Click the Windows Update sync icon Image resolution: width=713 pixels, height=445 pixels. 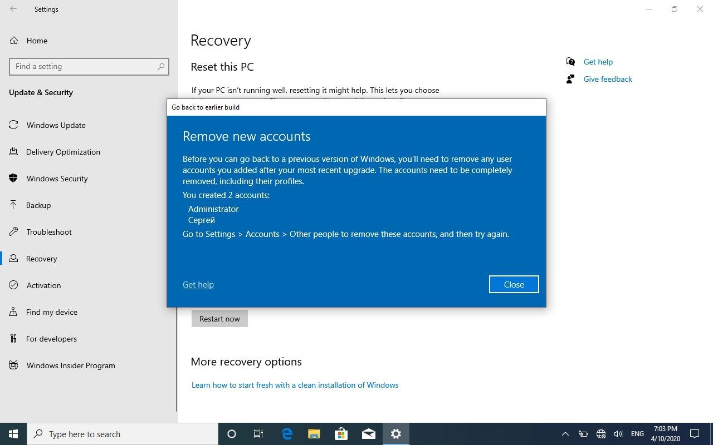click(x=13, y=125)
